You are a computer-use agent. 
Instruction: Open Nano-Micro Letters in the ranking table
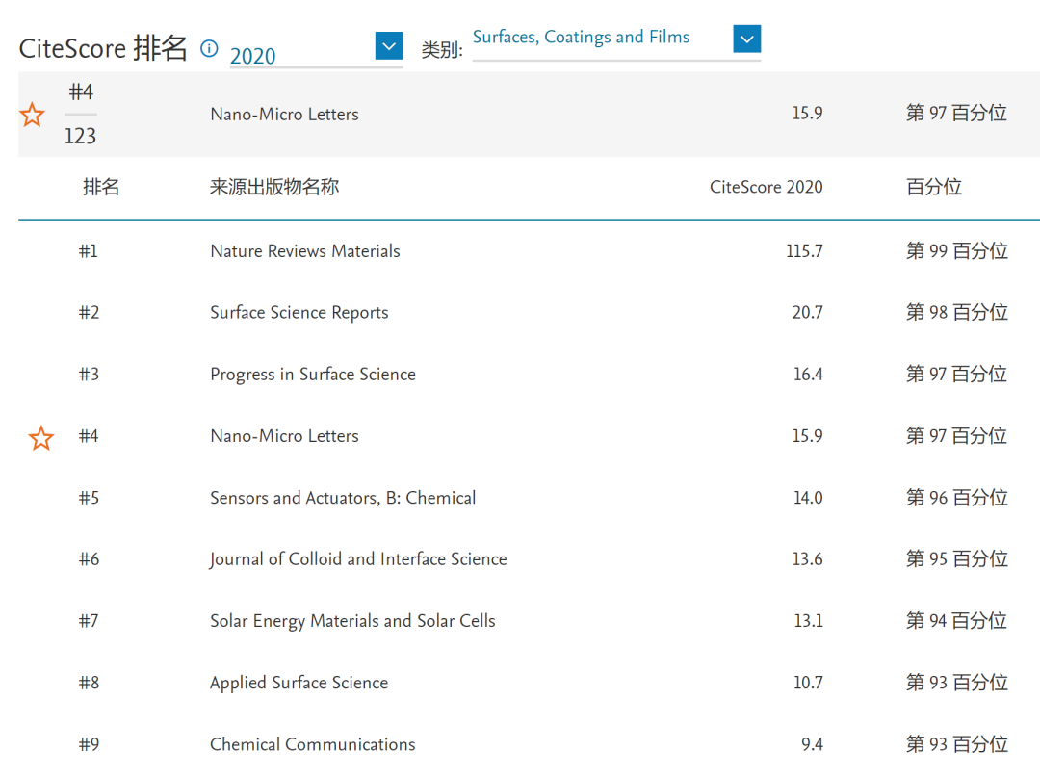pyautogui.click(x=284, y=435)
